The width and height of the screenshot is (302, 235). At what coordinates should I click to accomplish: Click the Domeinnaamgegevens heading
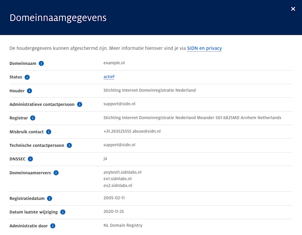(x=58, y=18)
